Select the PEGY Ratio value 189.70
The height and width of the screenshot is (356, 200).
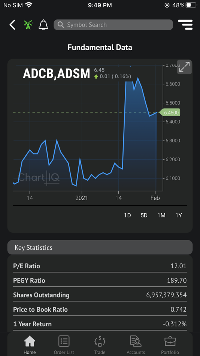177,280
